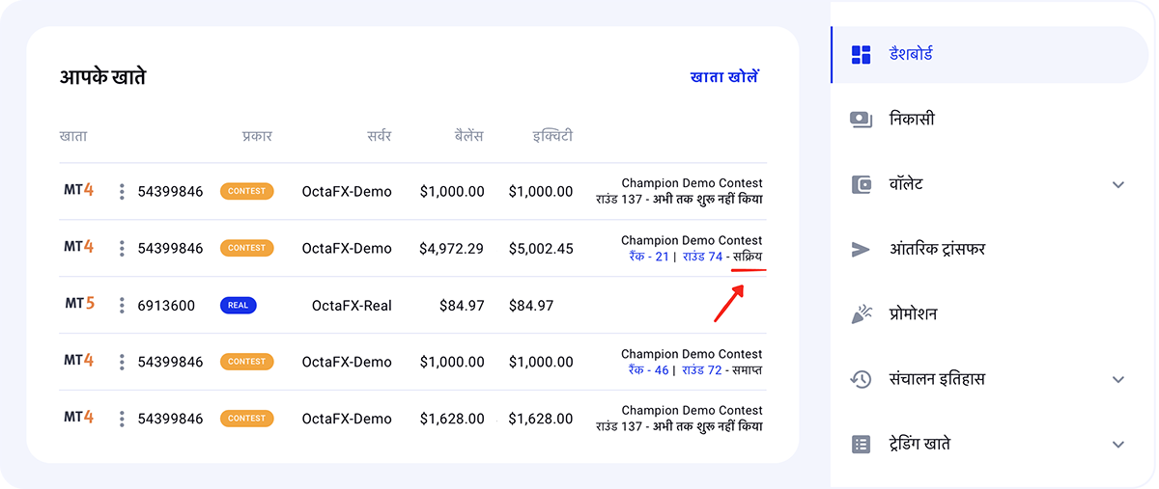Click the प्रोमोशन party popper icon

tap(861, 314)
